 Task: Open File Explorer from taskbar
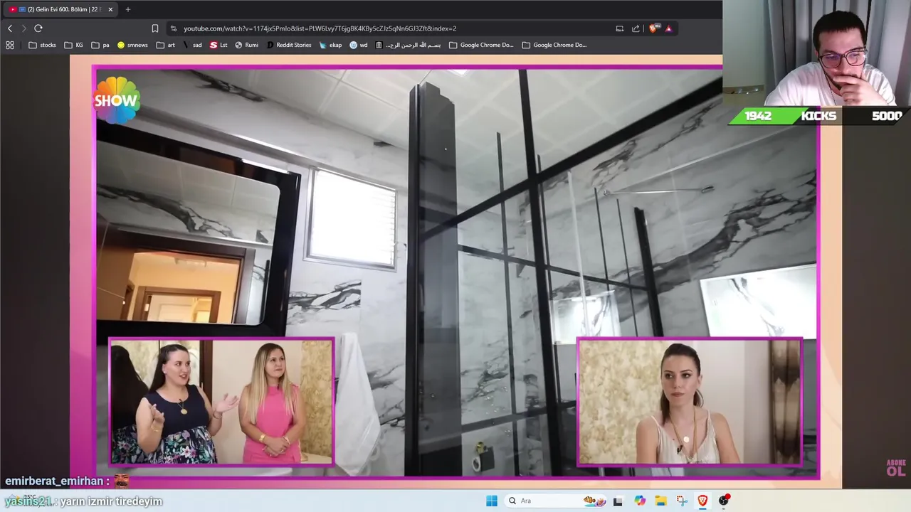pos(660,501)
